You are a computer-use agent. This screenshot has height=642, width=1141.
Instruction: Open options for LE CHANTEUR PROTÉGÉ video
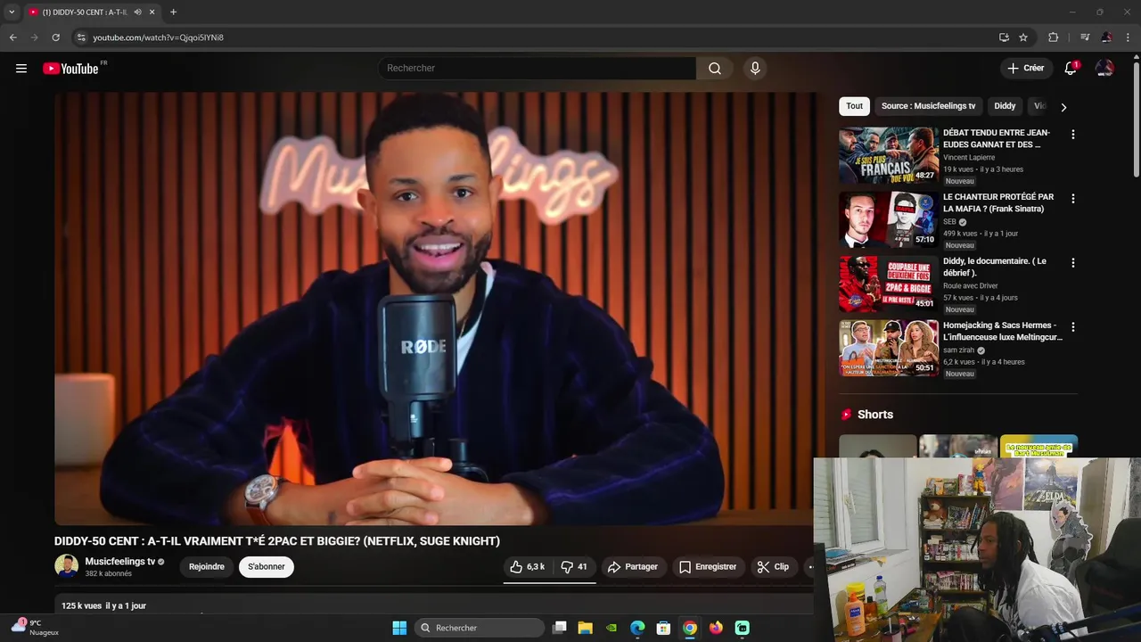(x=1072, y=199)
